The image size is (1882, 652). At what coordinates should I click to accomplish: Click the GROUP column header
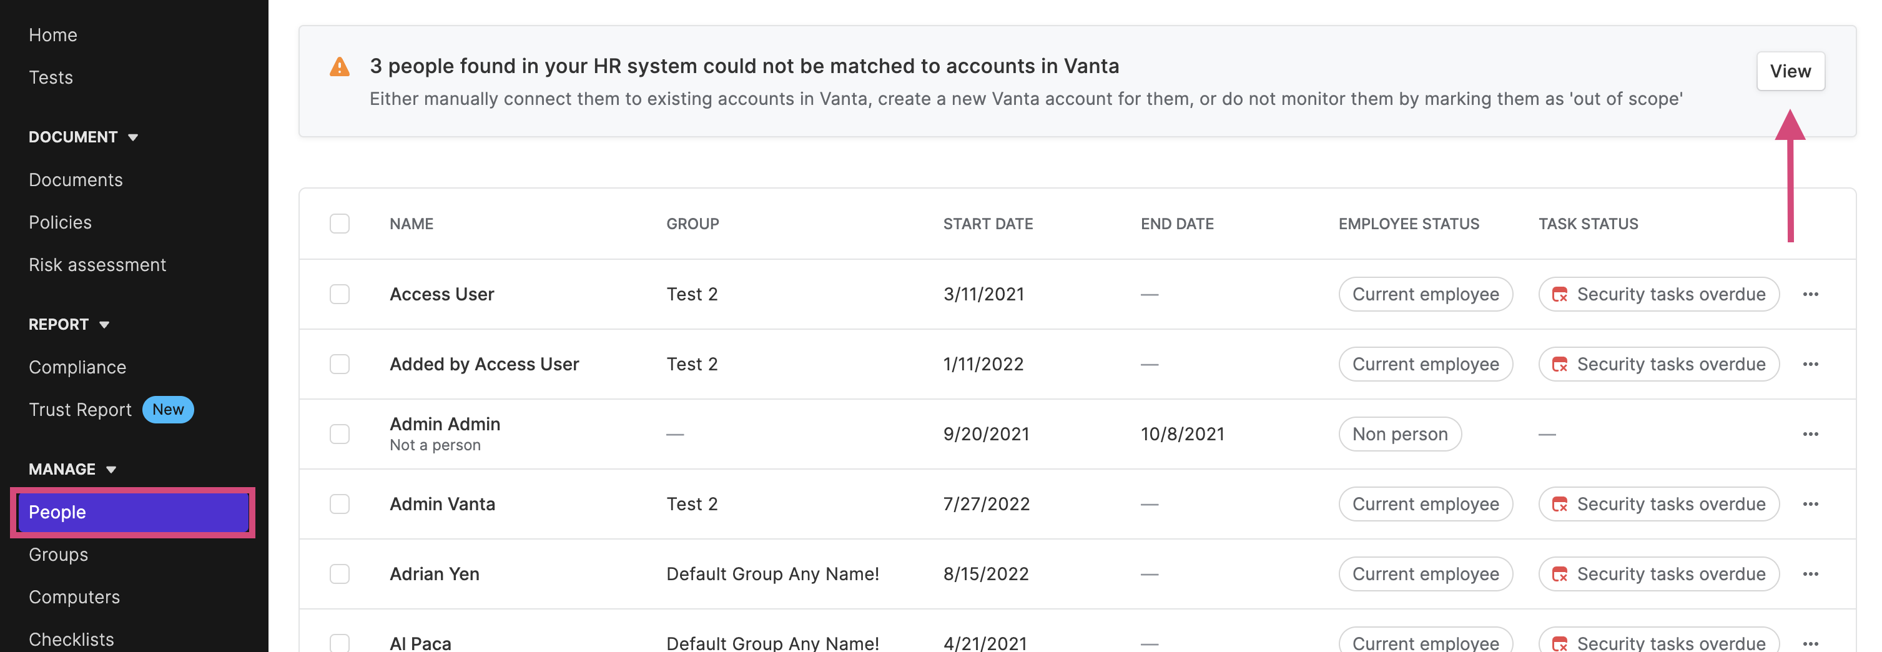[692, 224]
